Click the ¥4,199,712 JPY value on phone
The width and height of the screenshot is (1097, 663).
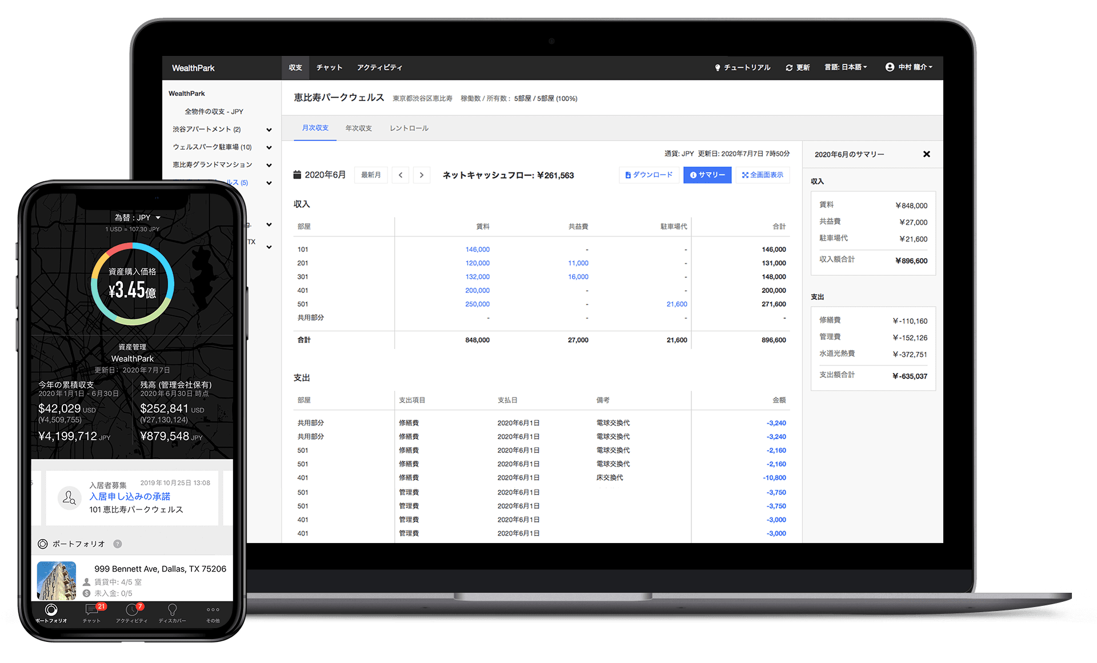tap(74, 436)
